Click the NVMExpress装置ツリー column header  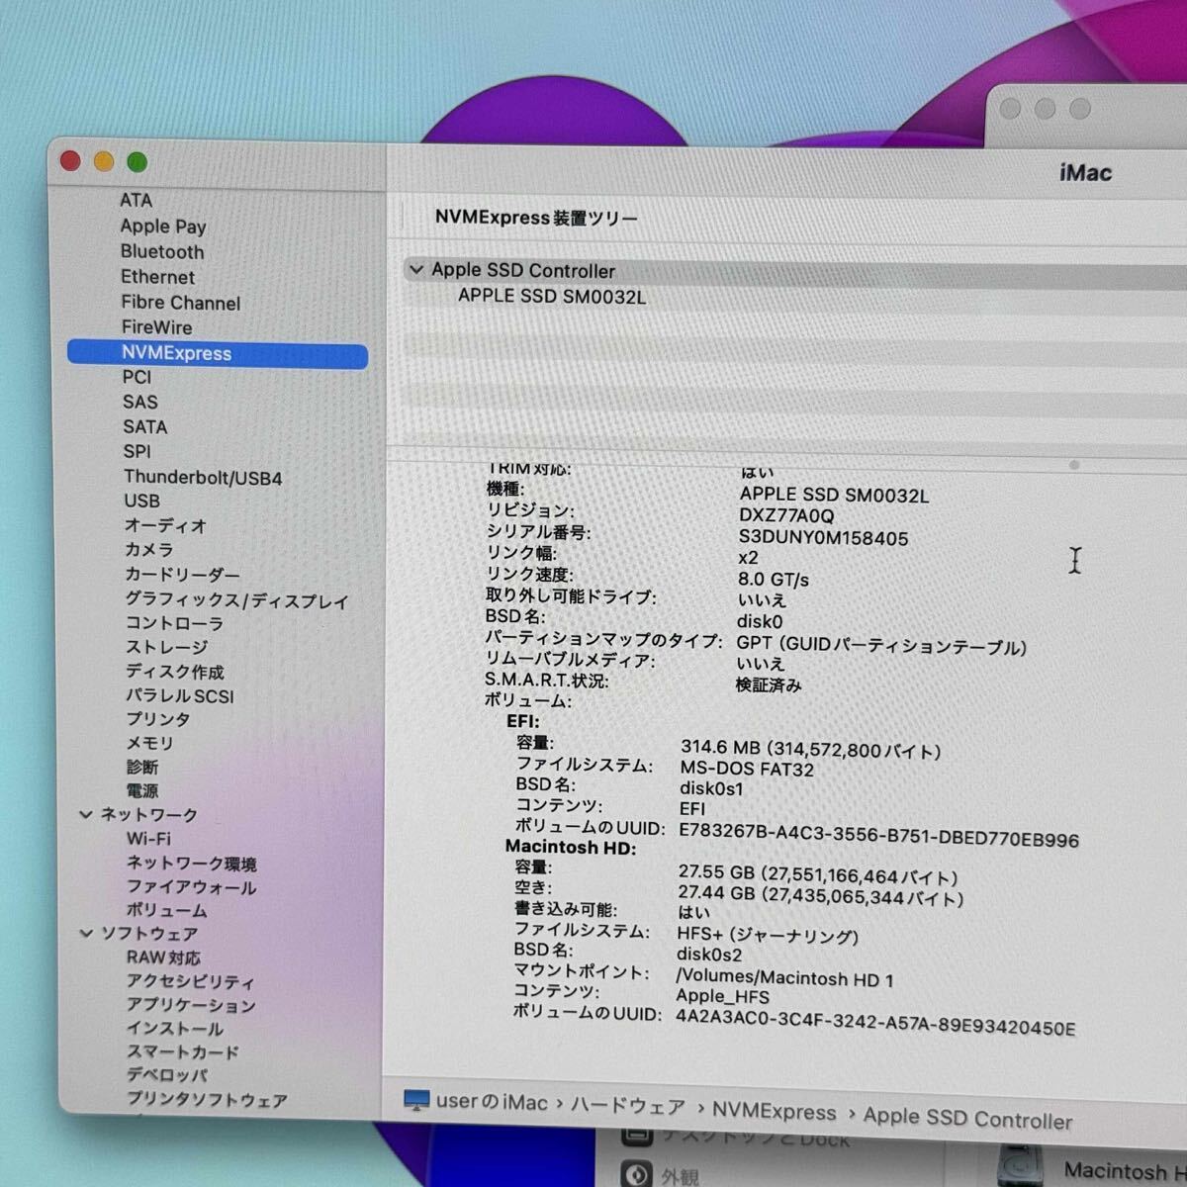[x=537, y=218]
